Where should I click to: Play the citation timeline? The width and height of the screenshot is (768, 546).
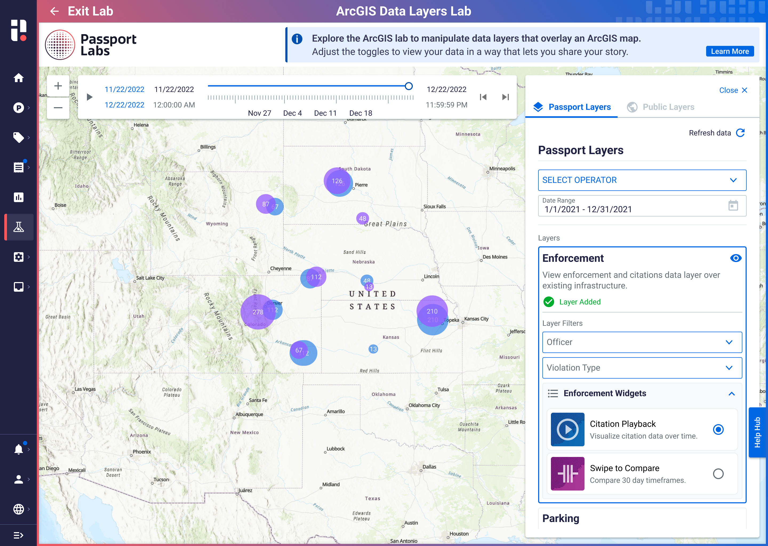(x=89, y=97)
